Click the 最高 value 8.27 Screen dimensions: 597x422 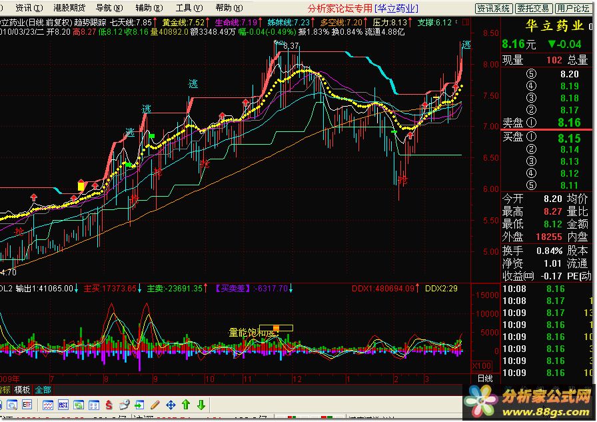[x=552, y=211]
